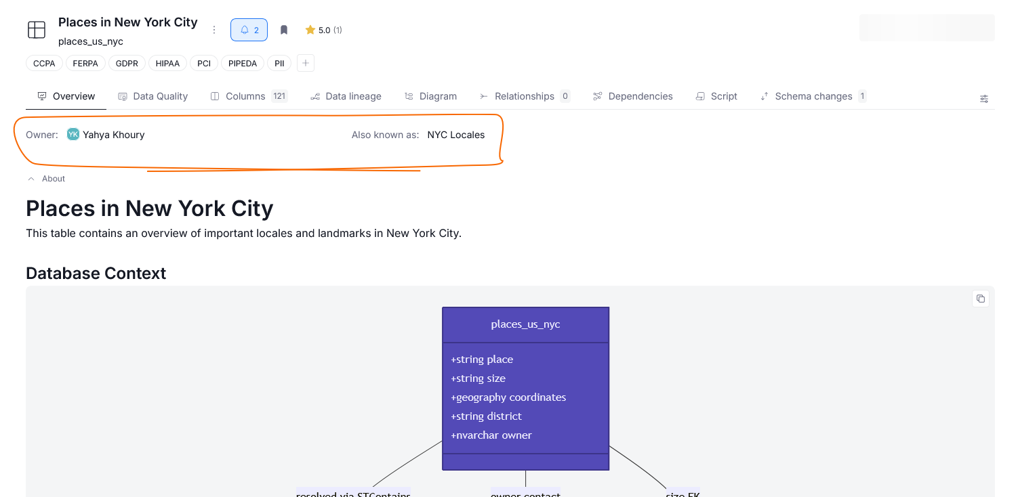Select the '+string size' diagram field
The height and width of the screenshot is (497, 1018).
pyautogui.click(x=478, y=379)
